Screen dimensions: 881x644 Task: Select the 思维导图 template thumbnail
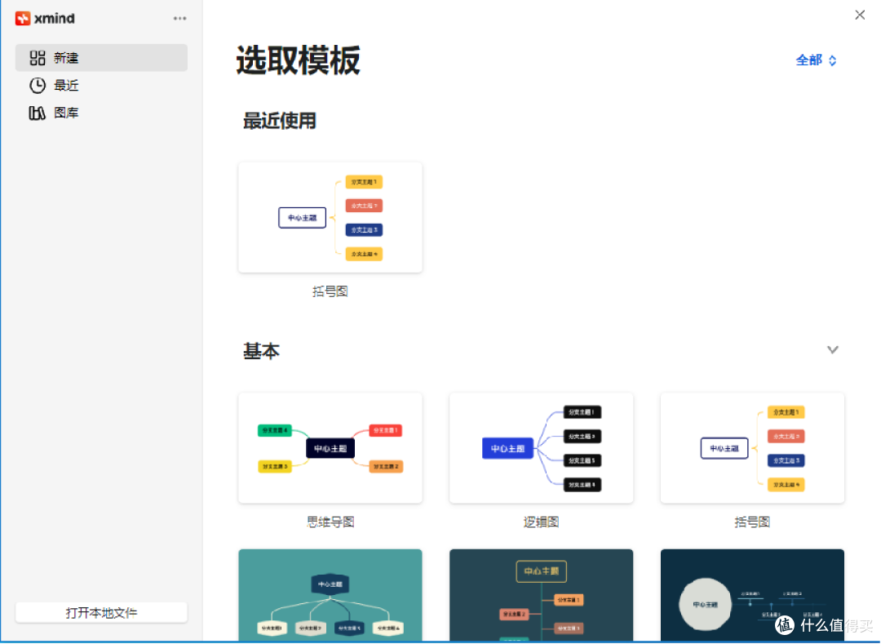tap(330, 448)
